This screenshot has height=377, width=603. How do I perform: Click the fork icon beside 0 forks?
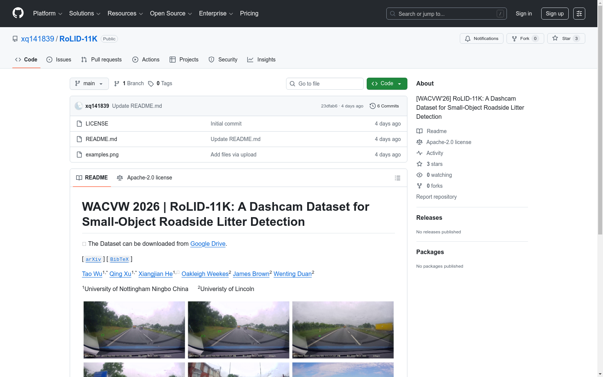point(419,186)
